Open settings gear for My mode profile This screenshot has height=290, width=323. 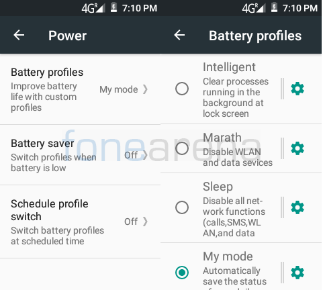(x=297, y=273)
